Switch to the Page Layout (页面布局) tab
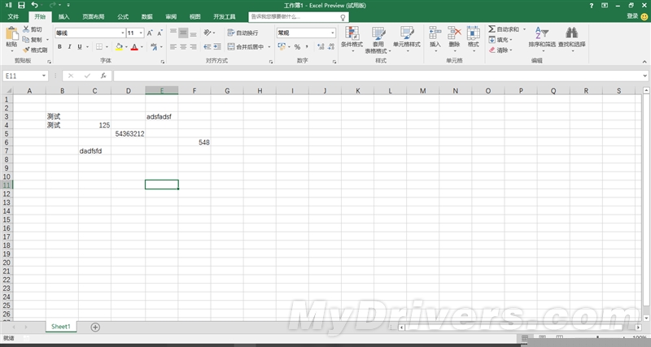This screenshot has width=651, height=347. tap(94, 16)
